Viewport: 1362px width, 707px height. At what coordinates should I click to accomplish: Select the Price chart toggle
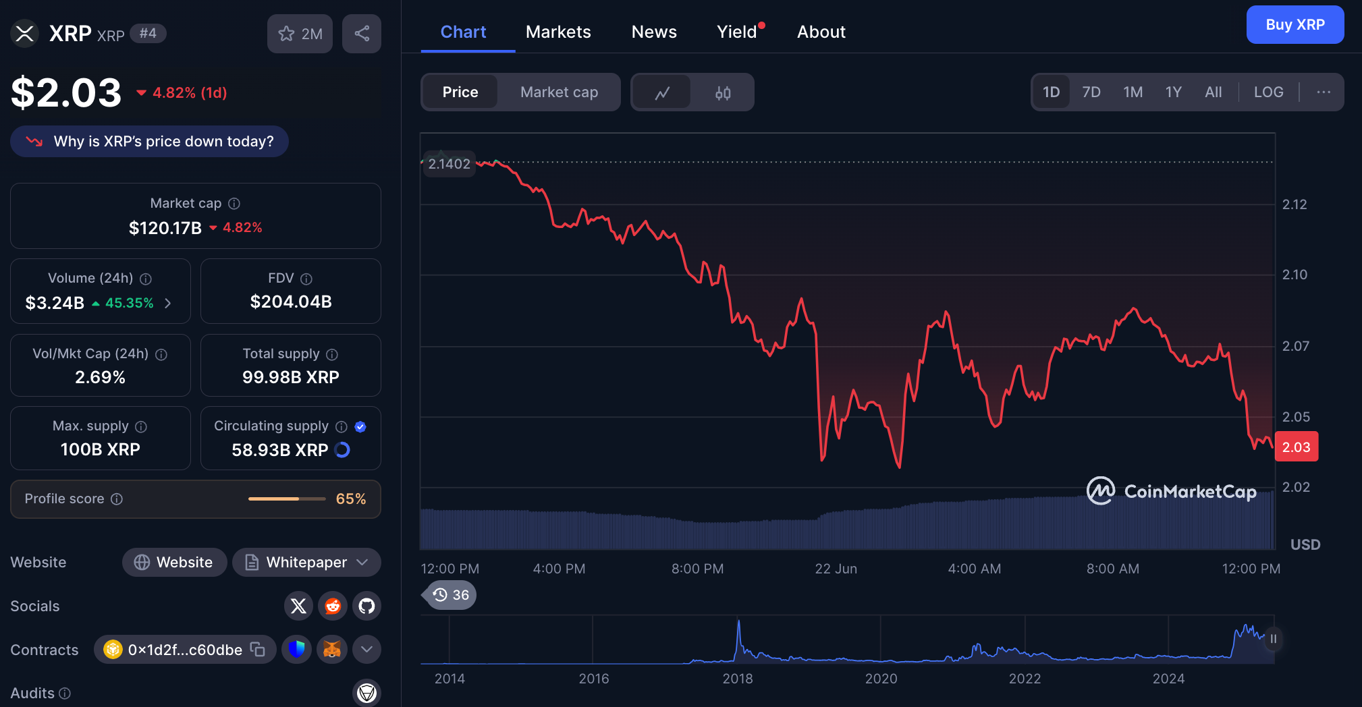tap(460, 92)
